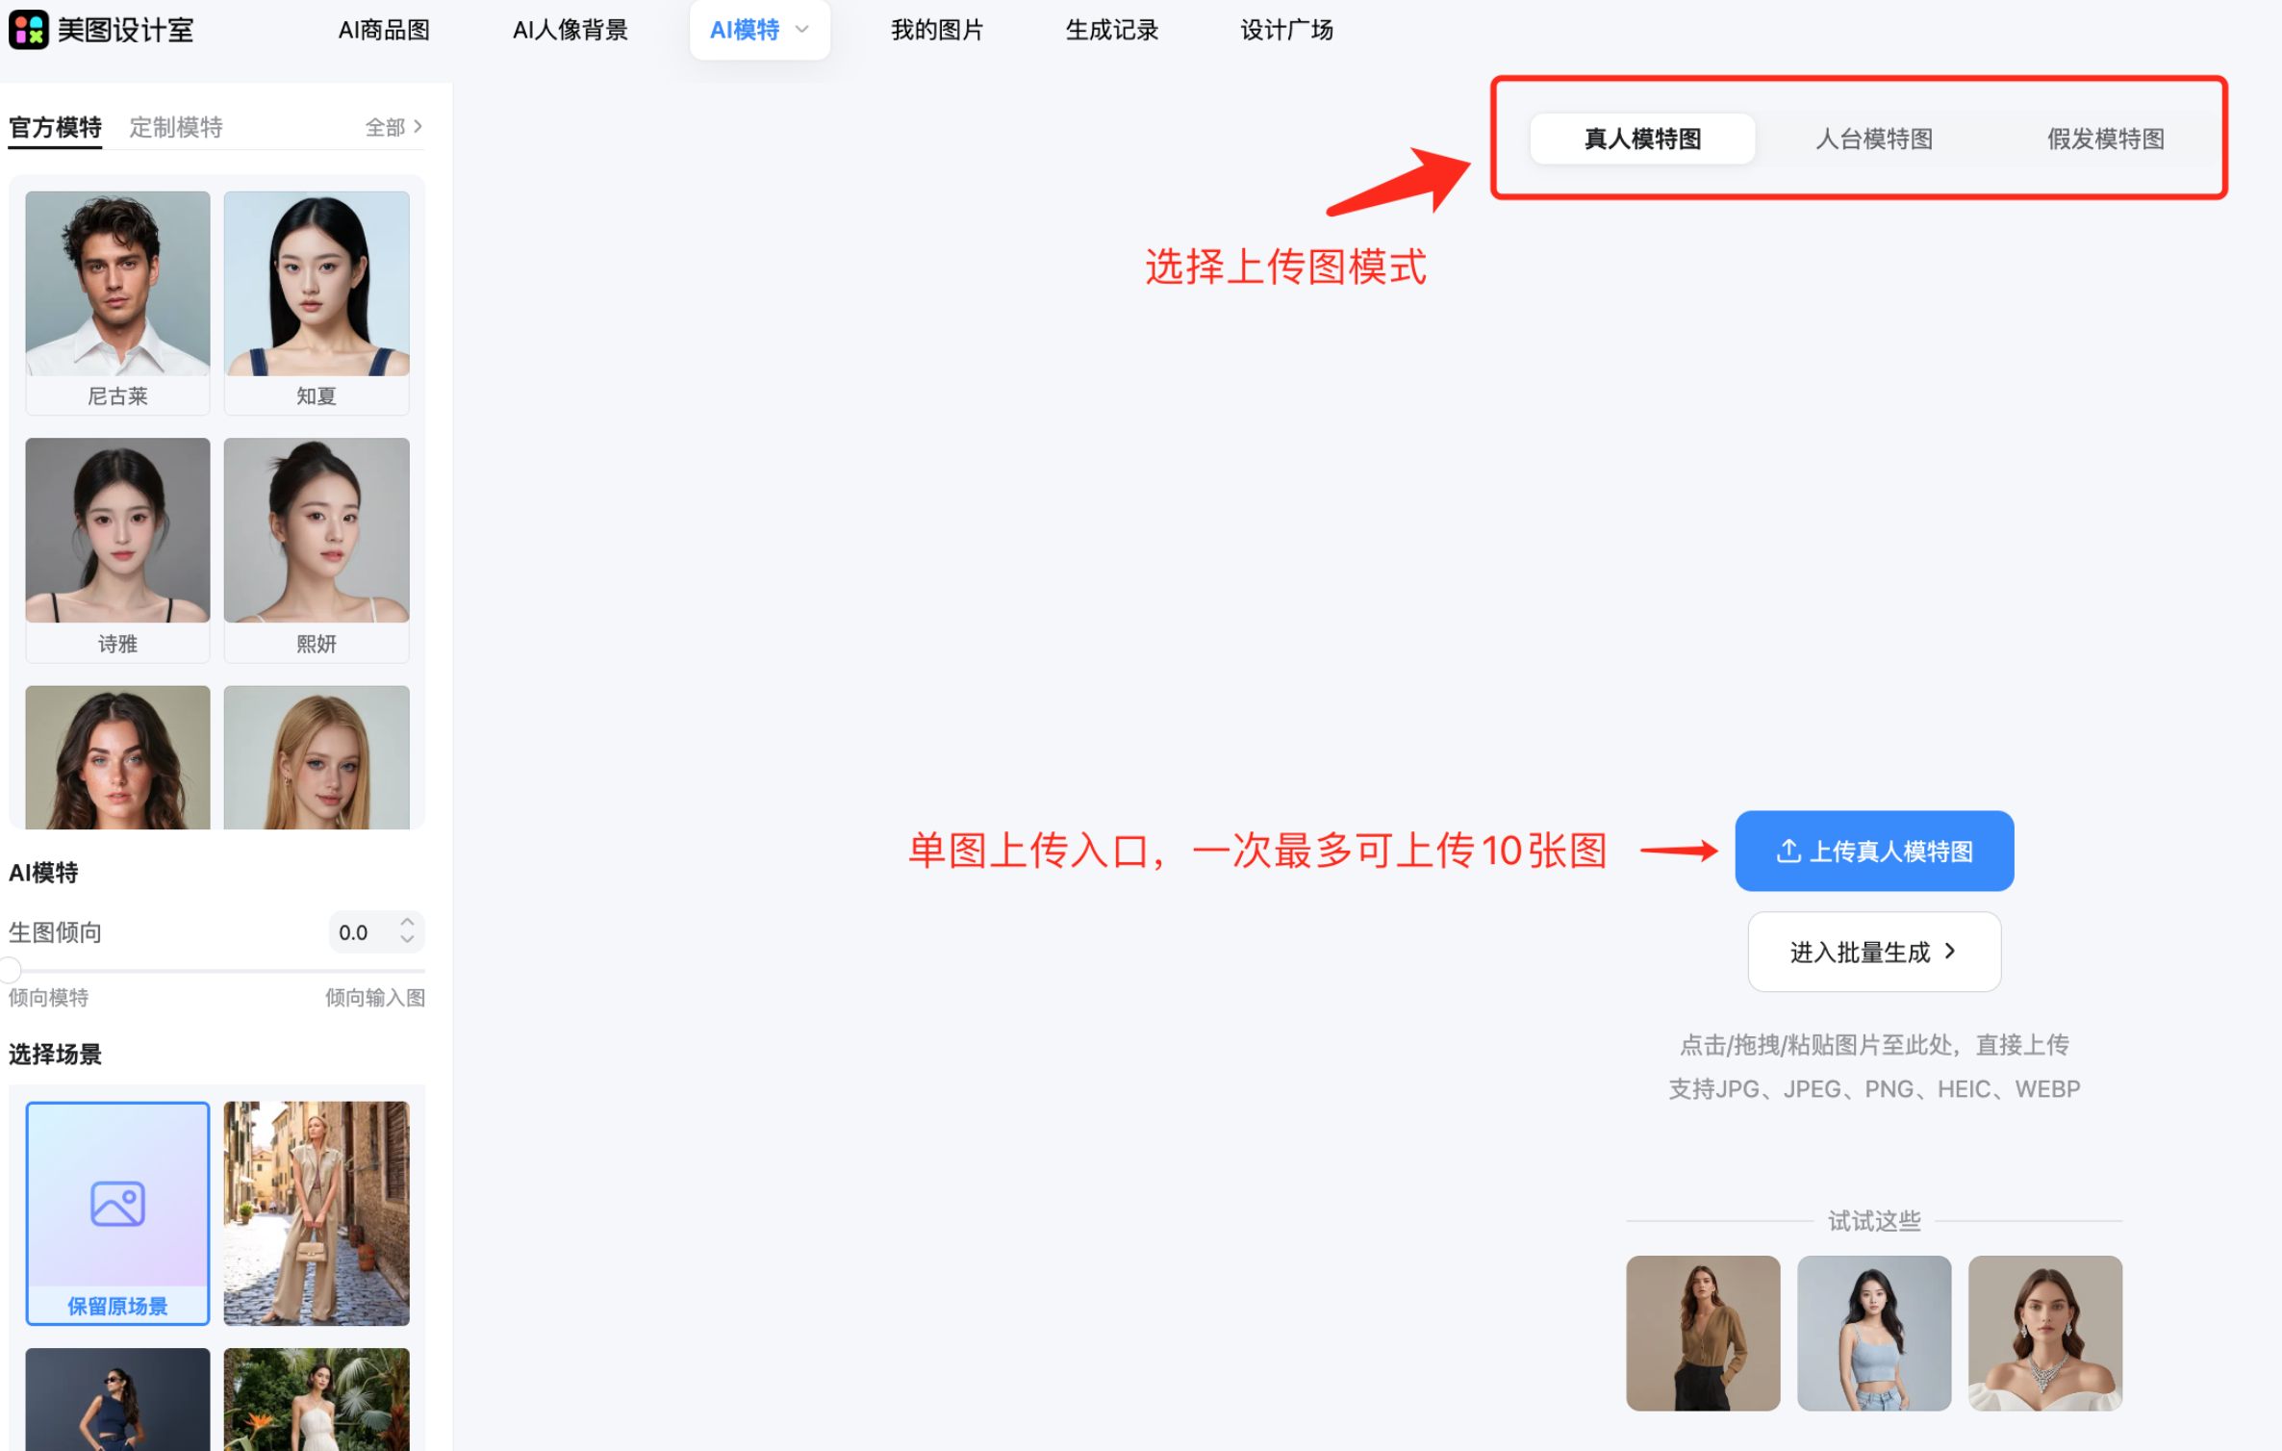Image resolution: width=2282 pixels, height=1451 pixels.
Task: Click 试试这些 text
Action: coord(1873,1221)
